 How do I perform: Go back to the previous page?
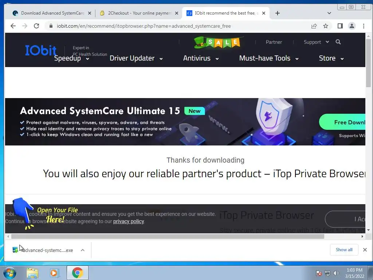(13, 26)
